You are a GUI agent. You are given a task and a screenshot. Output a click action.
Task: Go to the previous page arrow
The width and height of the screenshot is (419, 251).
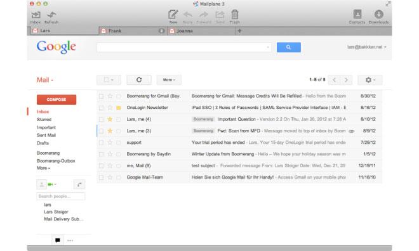pos(334,80)
